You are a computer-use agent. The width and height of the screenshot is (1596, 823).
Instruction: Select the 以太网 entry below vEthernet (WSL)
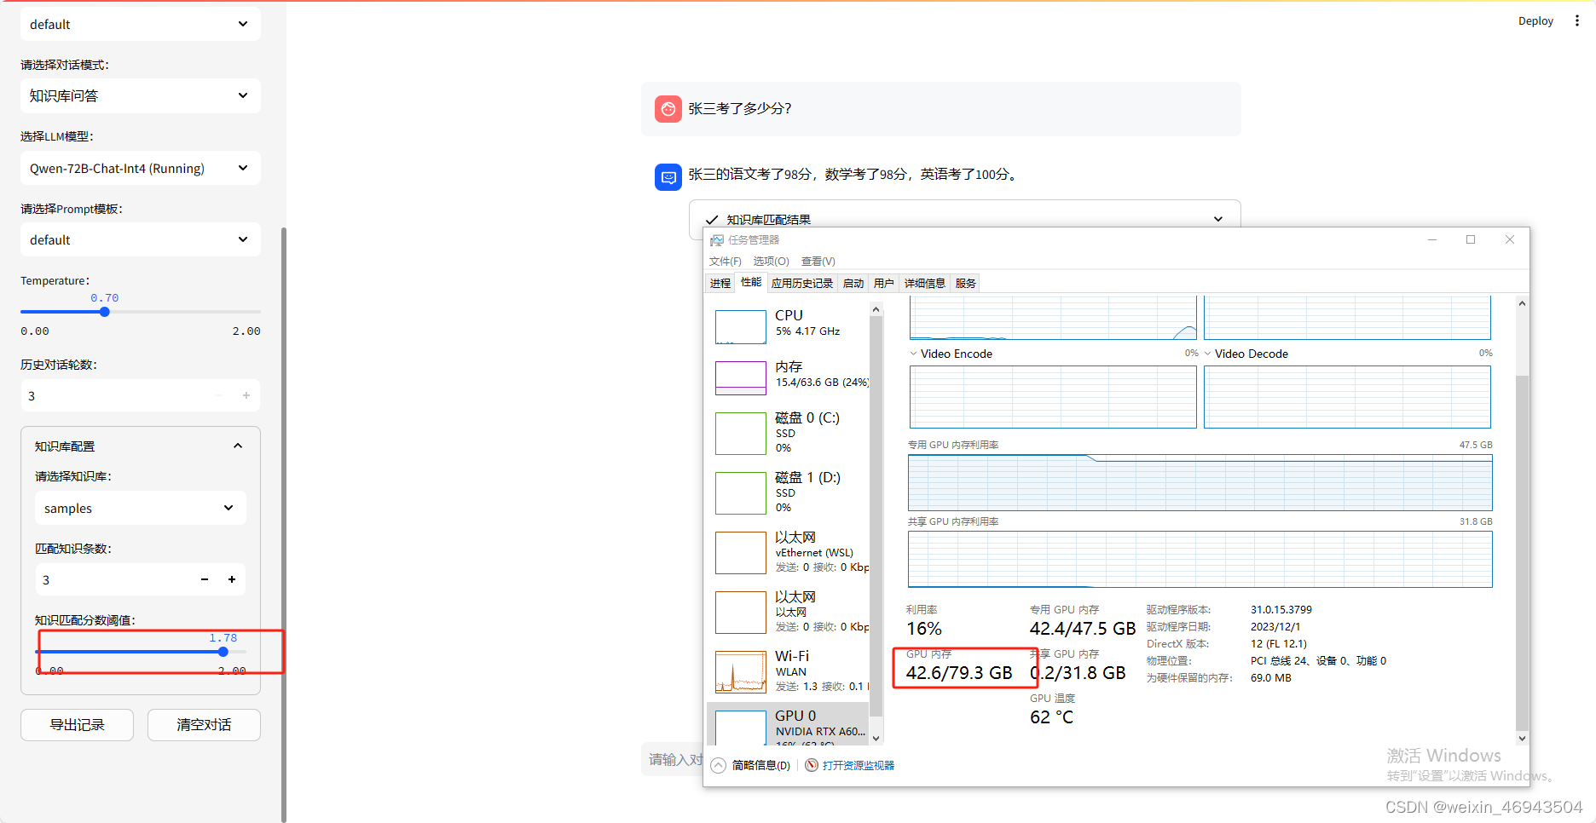point(790,612)
